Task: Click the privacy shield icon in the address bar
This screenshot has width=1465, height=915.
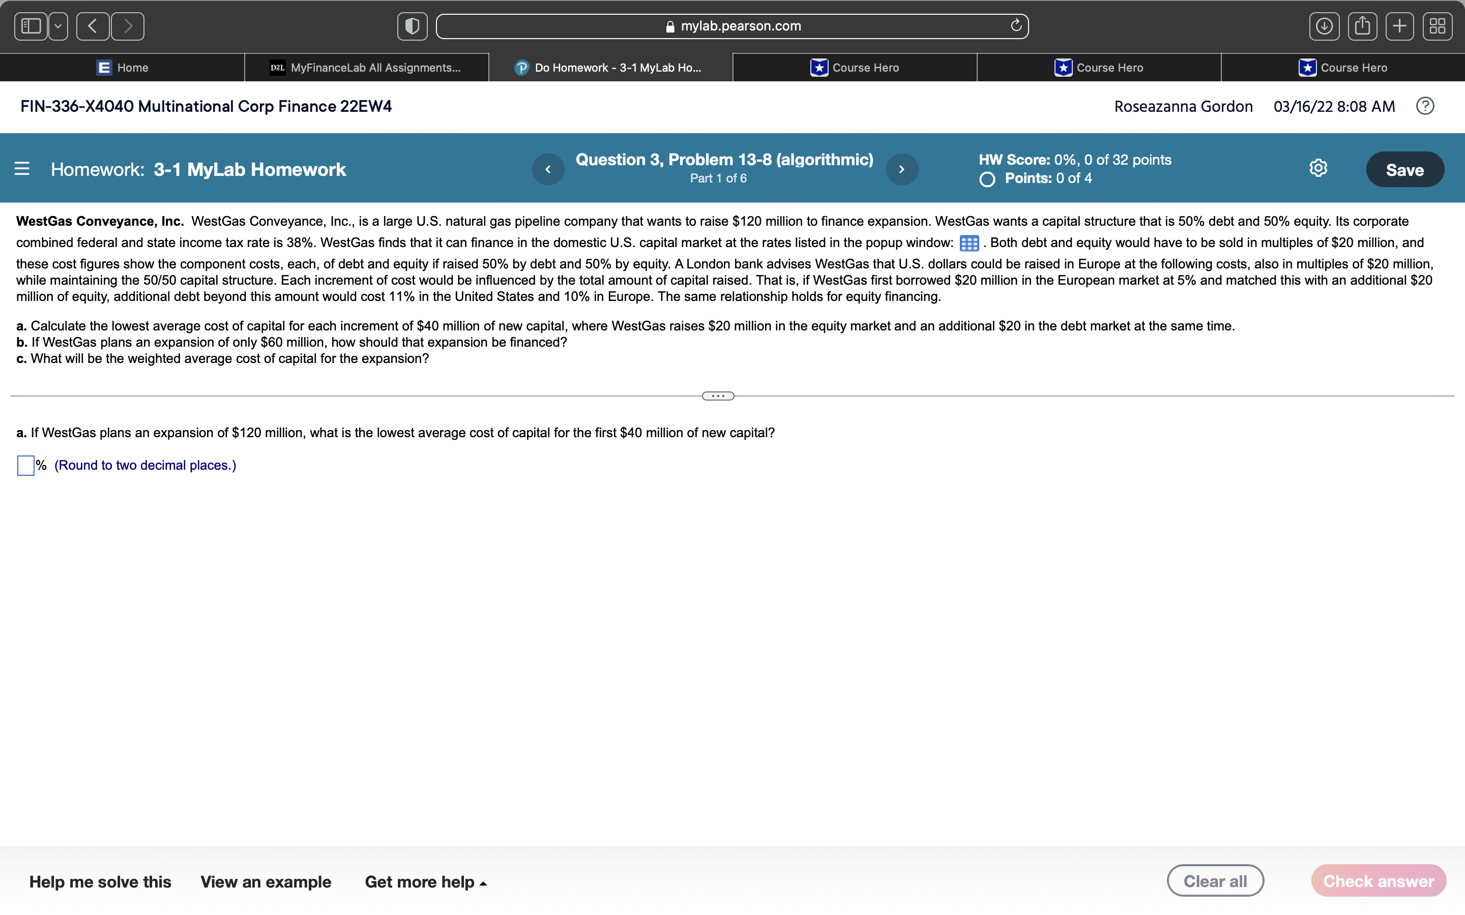Action: click(x=412, y=25)
